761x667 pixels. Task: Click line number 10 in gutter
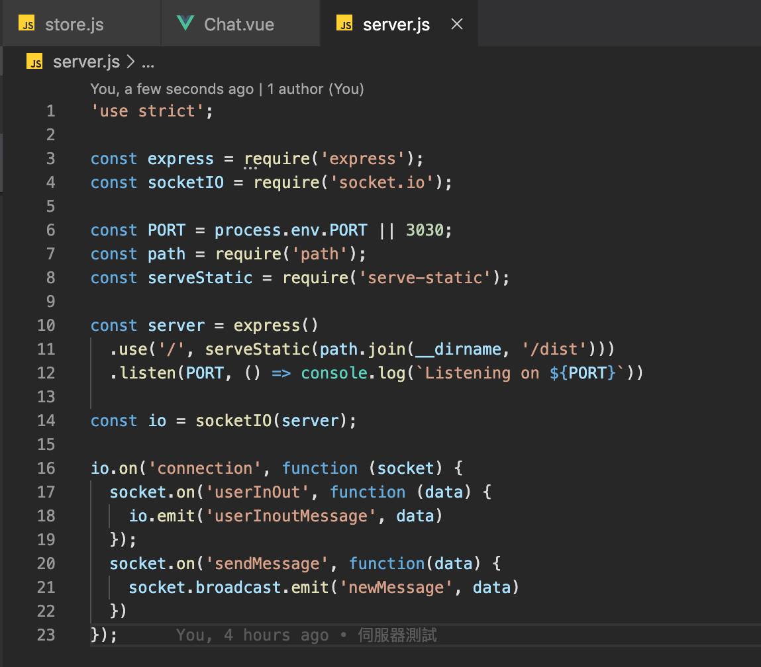[46, 326]
